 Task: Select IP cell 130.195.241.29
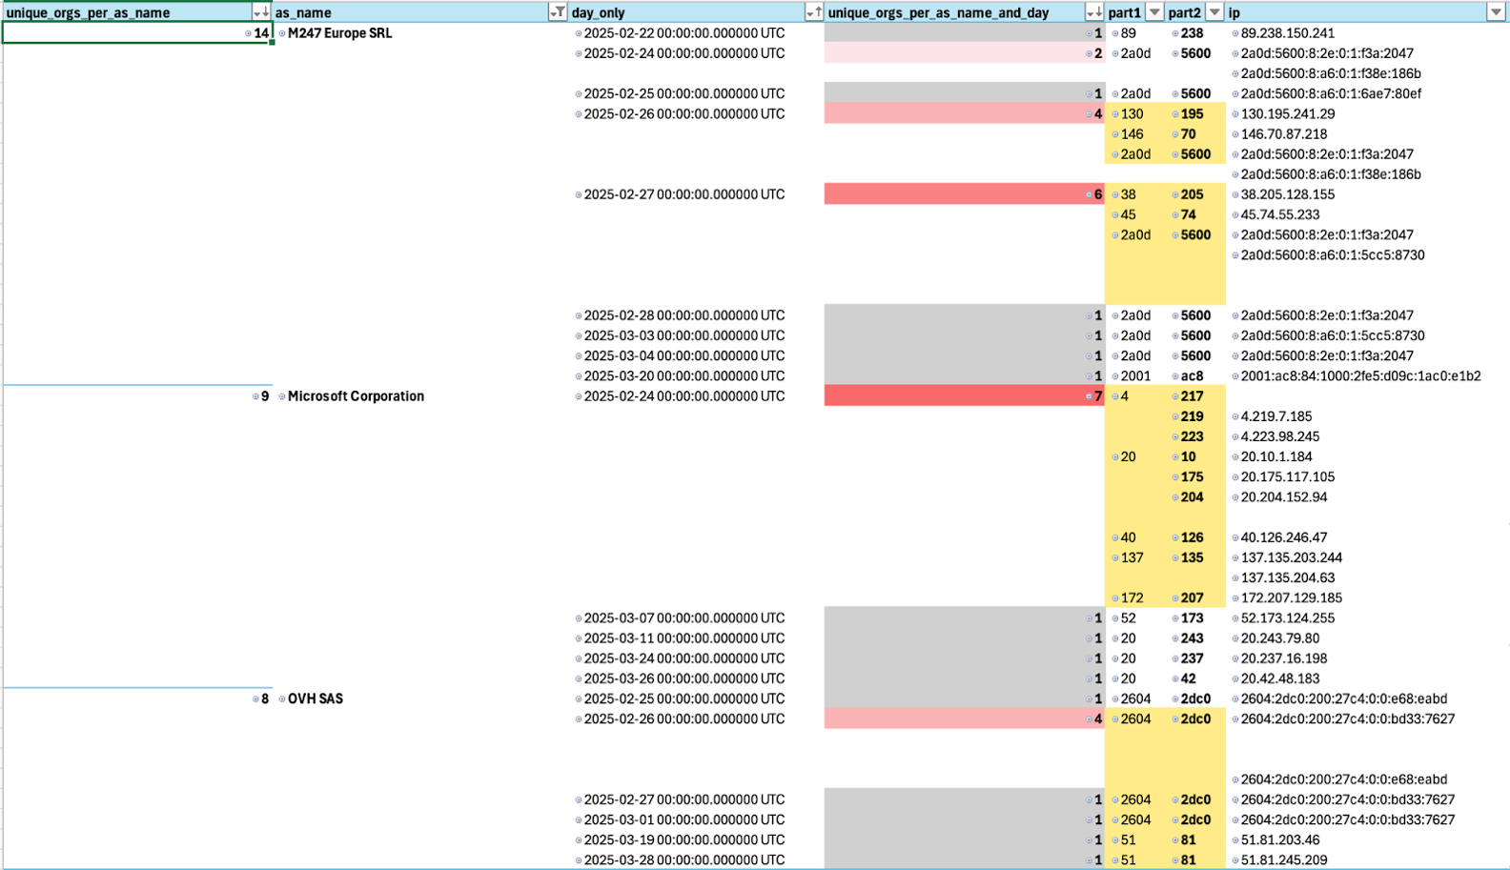click(x=1367, y=114)
